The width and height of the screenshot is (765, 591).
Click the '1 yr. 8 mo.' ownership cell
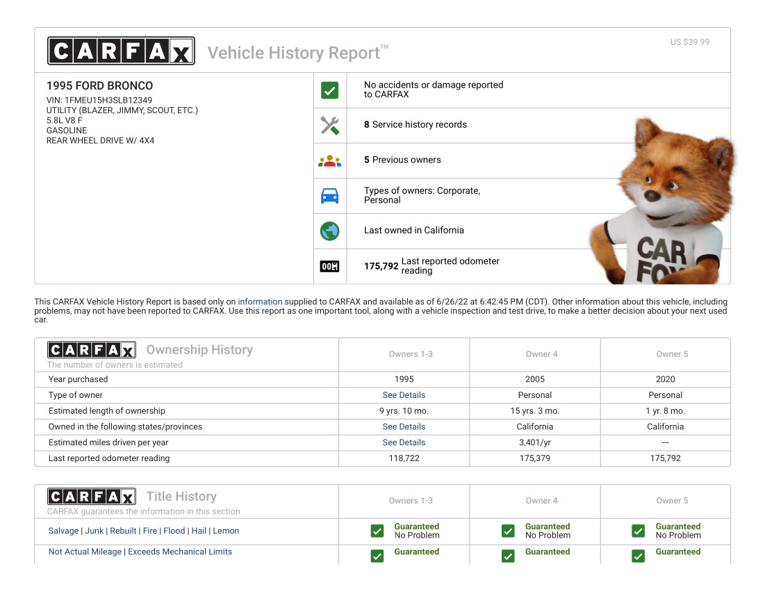[x=666, y=411]
